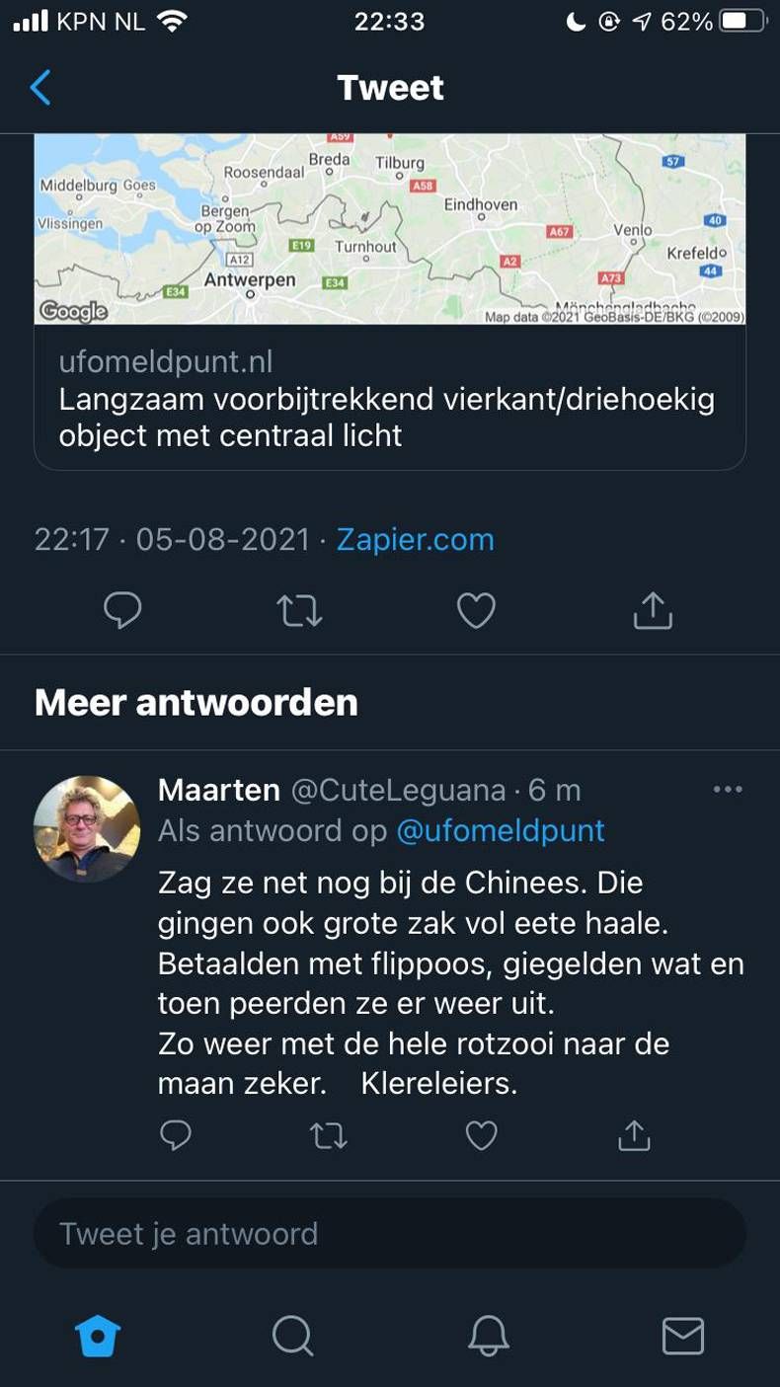Open the share options for Maarten's reply
The height and width of the screenshot is (1387, 780).
point(633,1135)
